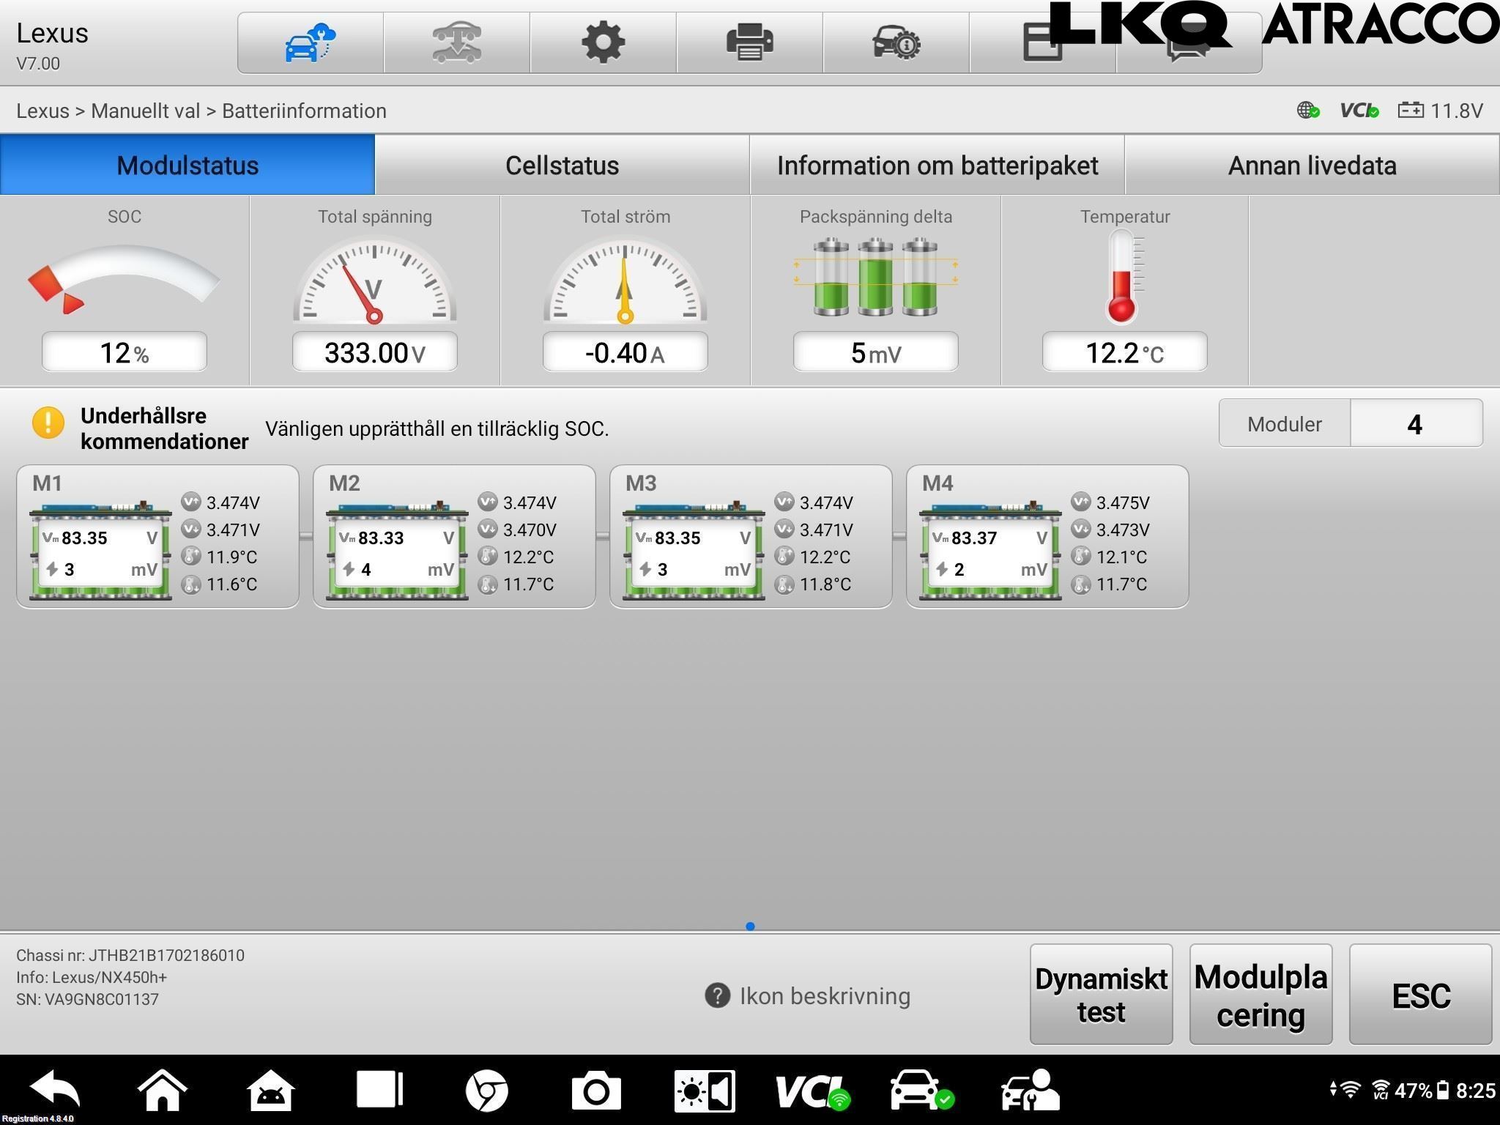Tap Wi-Fi status icon in system tray
This screenshot has height=1125, width=1500.
1351,1090
